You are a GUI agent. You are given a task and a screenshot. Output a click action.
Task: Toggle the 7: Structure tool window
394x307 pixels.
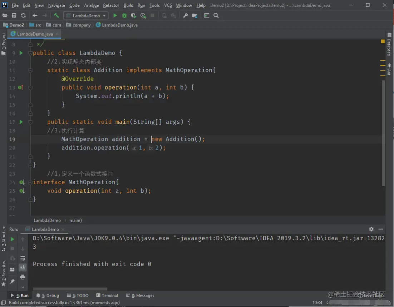click(x=4, y=238)
